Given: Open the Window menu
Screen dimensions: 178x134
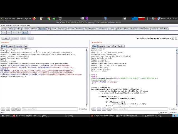Looking at the screenshot, I should (23, 25).
